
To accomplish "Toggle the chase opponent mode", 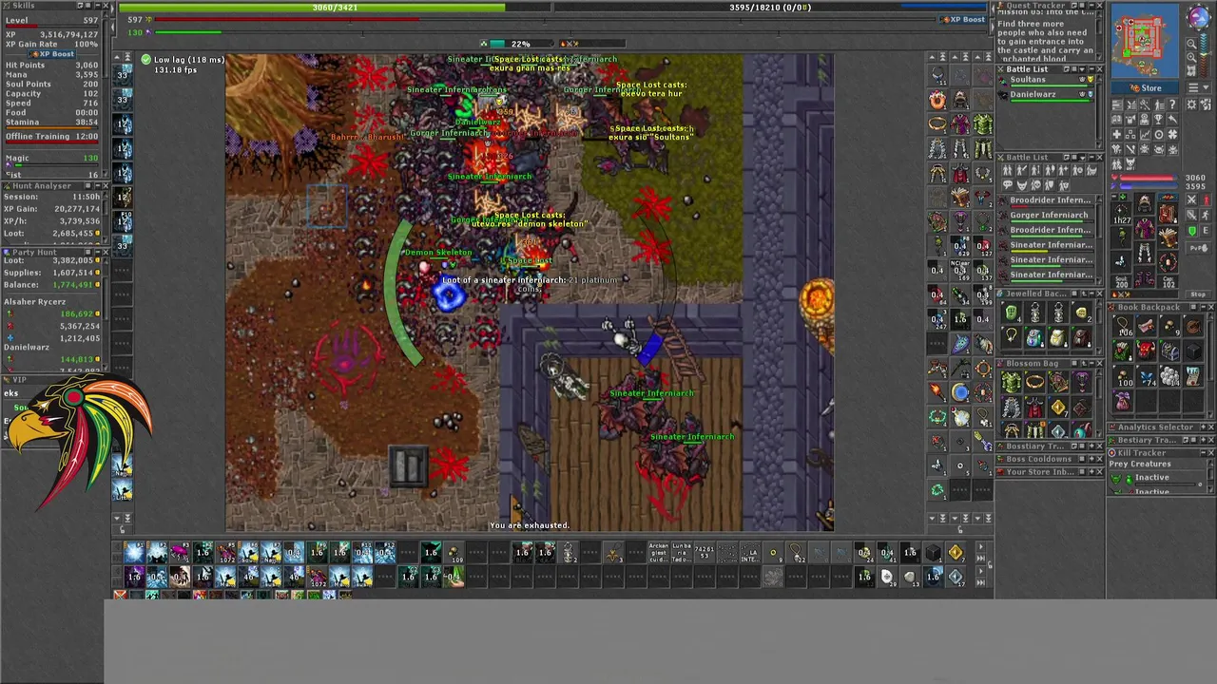I will click(1206, 215).
